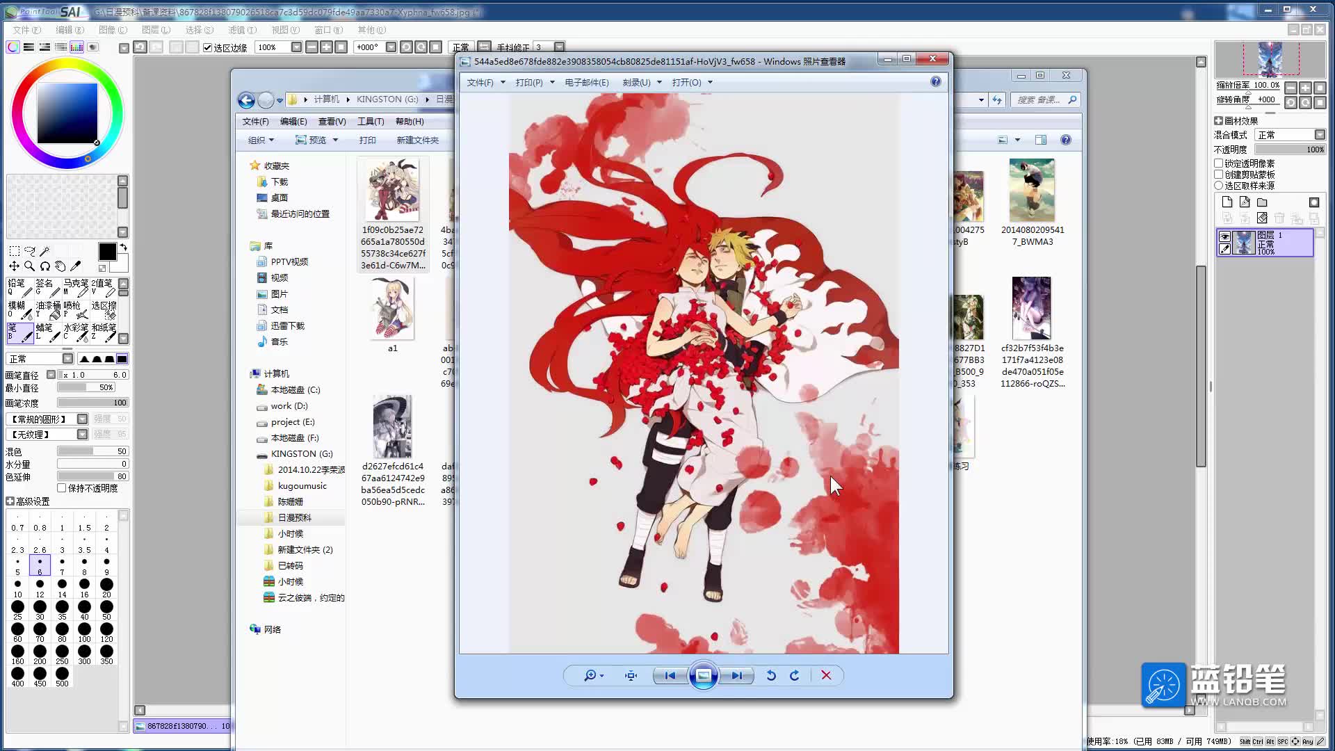The image size is (1335, 751).
Task: Click 打印 button in Explorer toolbar
Action: point(368,140)
